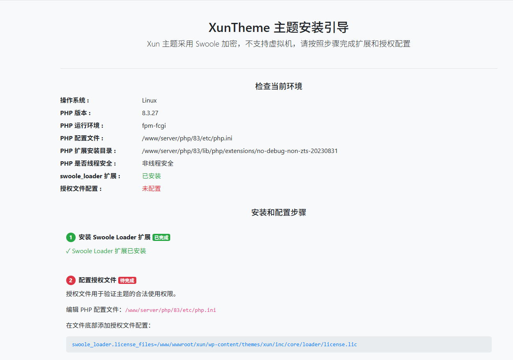Select the green 已安装 status text
This screenshot has width=513, height=360.
[151, 176]
